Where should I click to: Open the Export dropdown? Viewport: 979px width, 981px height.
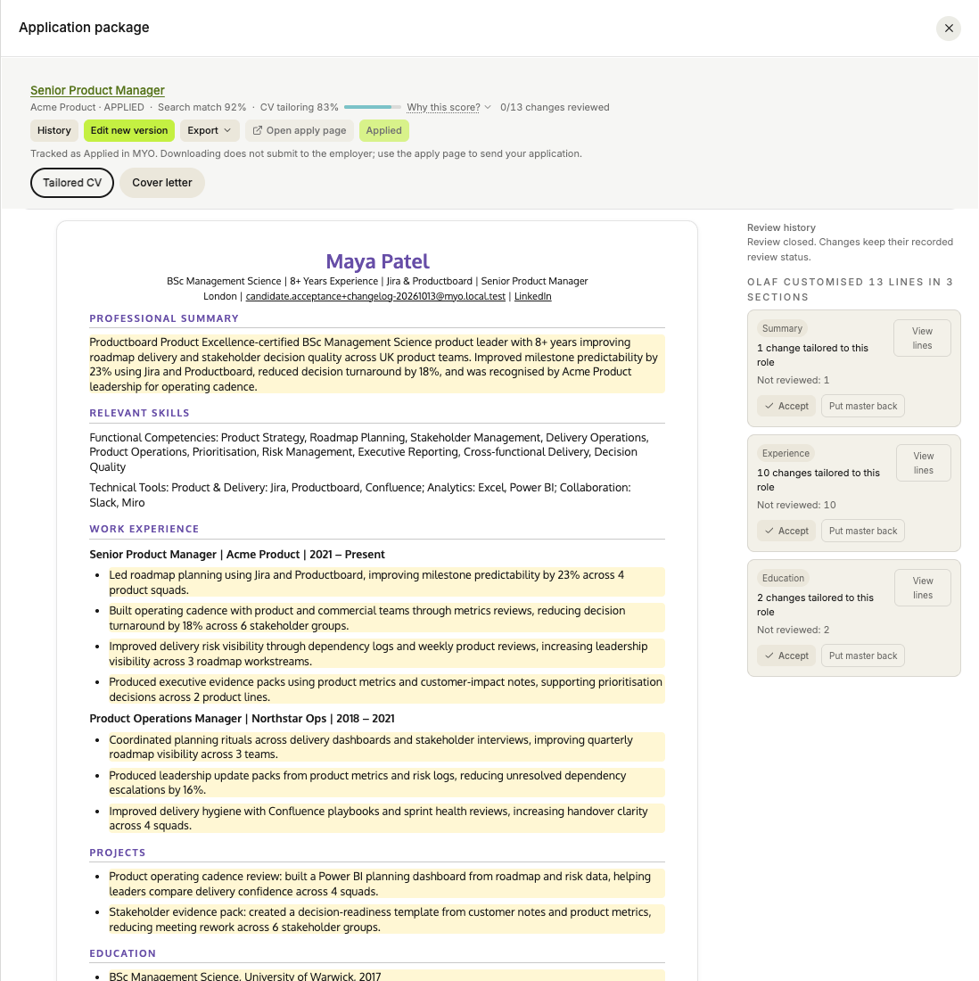[209, 130]
